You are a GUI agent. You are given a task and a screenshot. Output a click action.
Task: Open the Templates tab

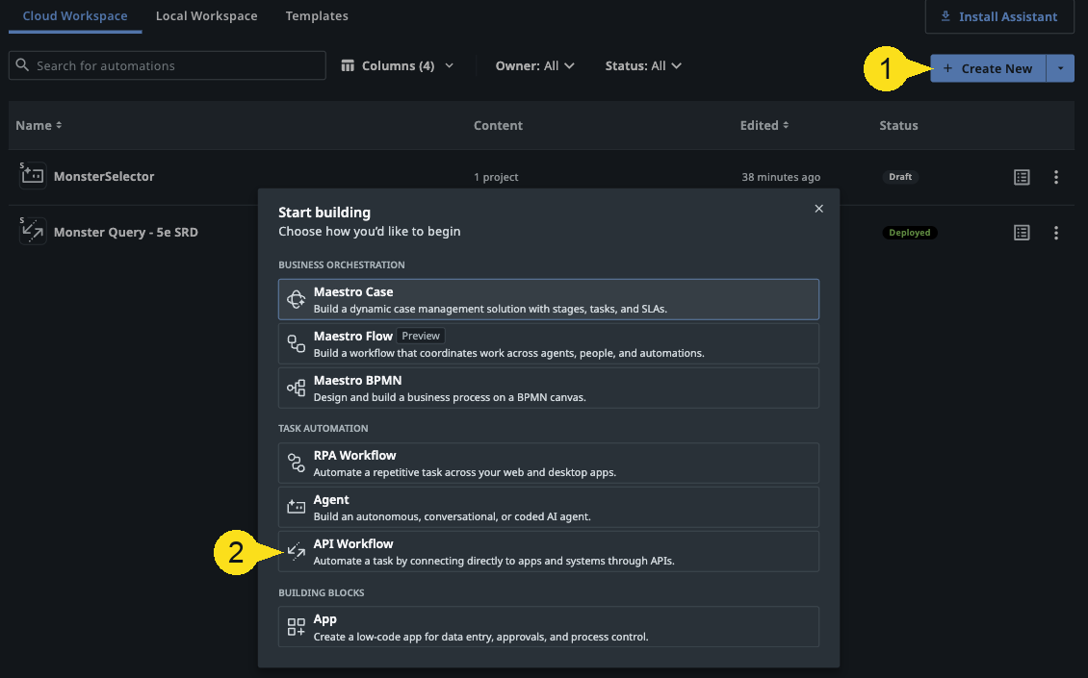pyautogui.click(x=317, y=16)
